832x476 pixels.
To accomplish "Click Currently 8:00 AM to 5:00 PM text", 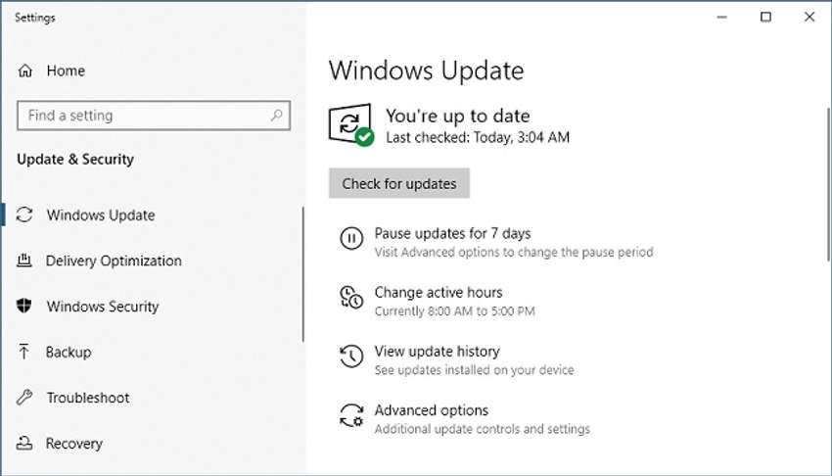I will pyautogui.click(x=455, y=310).
